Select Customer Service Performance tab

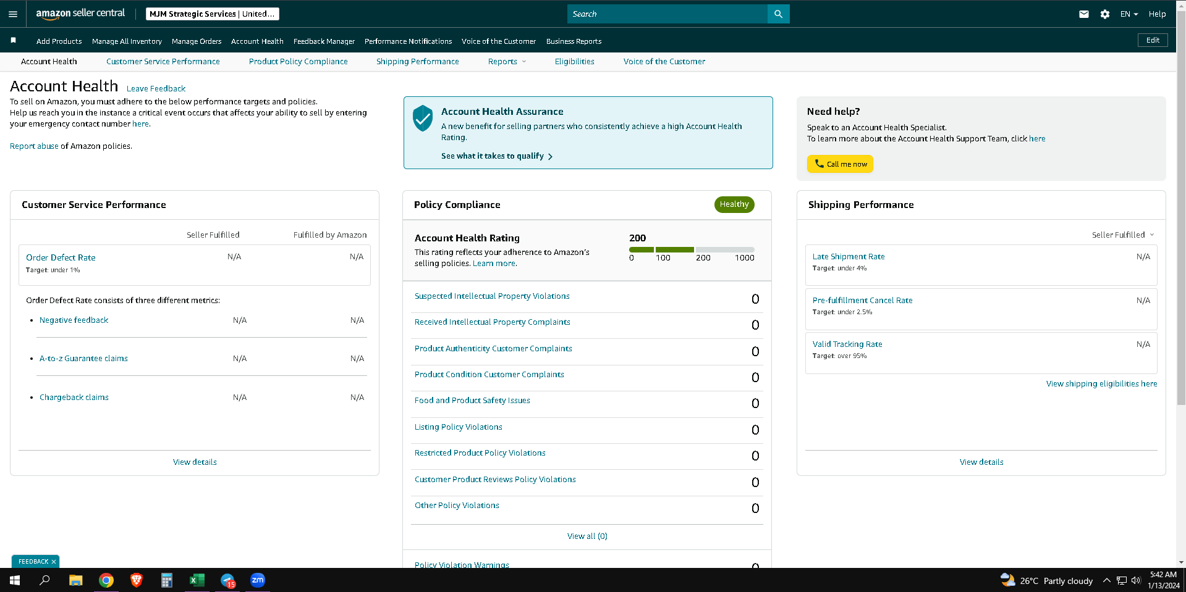pos(163,61)
